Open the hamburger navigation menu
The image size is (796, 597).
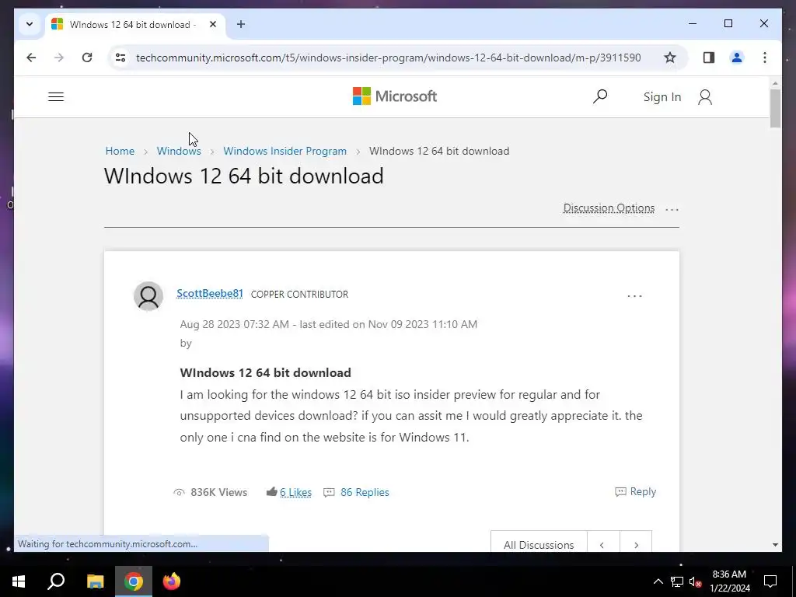point(56,96)
